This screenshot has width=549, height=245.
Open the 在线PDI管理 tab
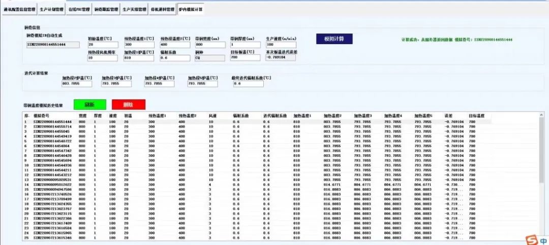pyautogui.click(x=79, y=10)
